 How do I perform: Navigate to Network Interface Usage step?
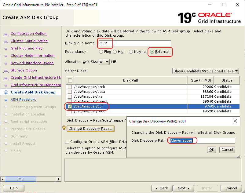32,63
